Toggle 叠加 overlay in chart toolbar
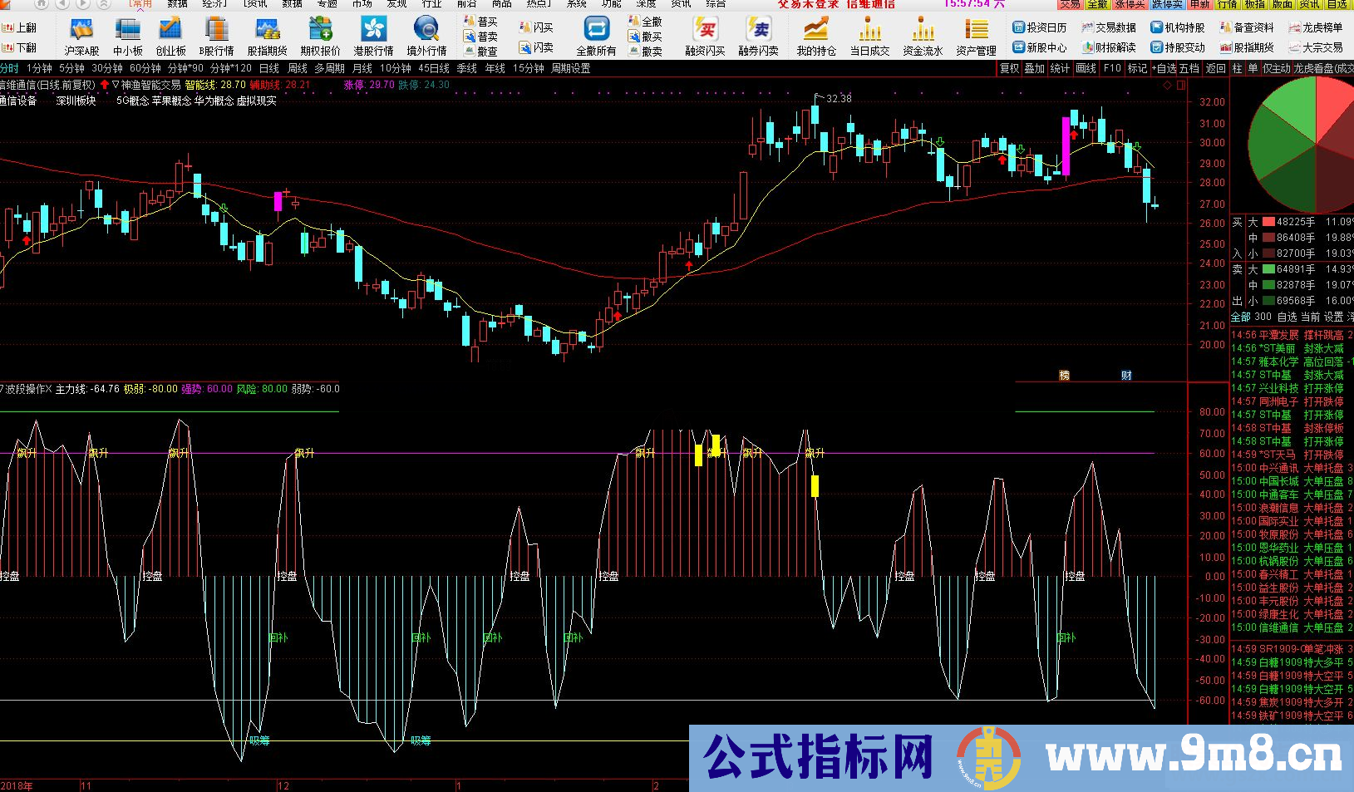The width and height of the screenshot is (1354, 792). [1034, 68]
